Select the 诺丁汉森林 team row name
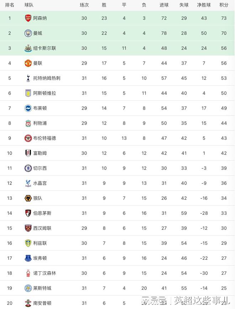 click(45, 273)
